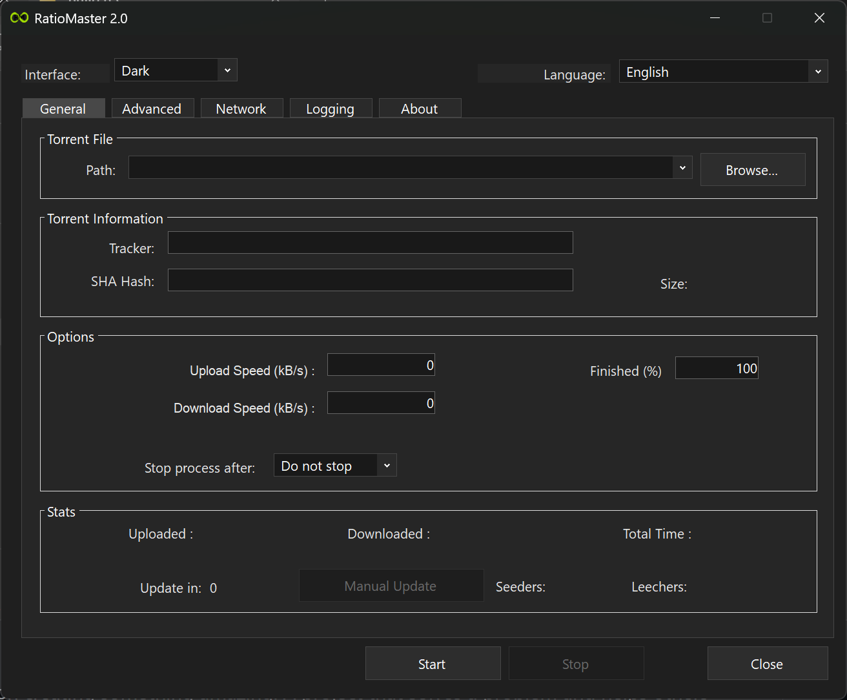
Task: Click the 'Downloaded :' label
Action: coord(389,534)
